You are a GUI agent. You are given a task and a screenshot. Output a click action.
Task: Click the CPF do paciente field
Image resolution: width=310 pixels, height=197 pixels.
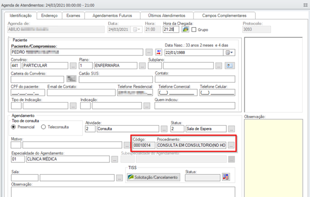28,92
